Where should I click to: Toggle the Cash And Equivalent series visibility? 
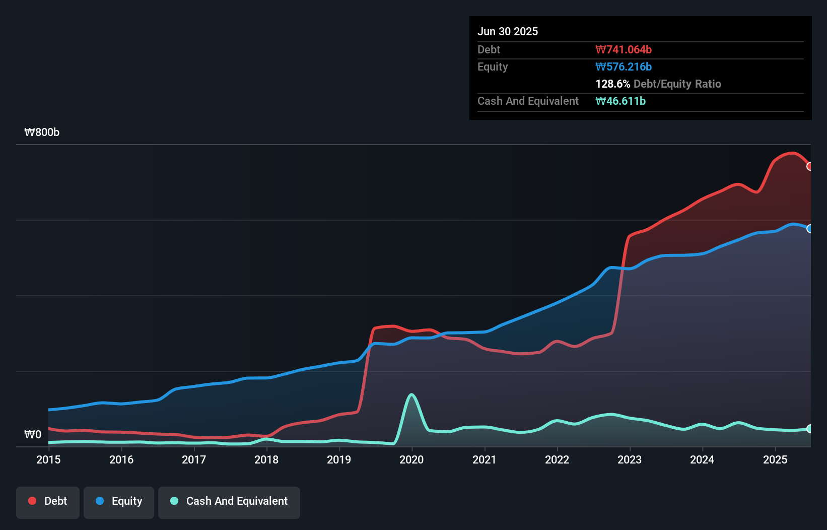pyautogui.click(x=229, y=501)
